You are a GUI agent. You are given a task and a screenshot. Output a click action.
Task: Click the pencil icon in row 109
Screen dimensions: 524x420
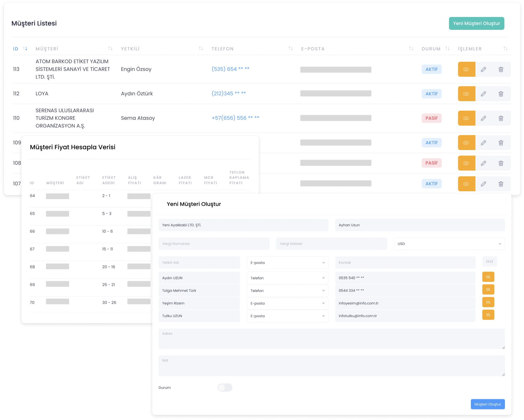[483, 143]
